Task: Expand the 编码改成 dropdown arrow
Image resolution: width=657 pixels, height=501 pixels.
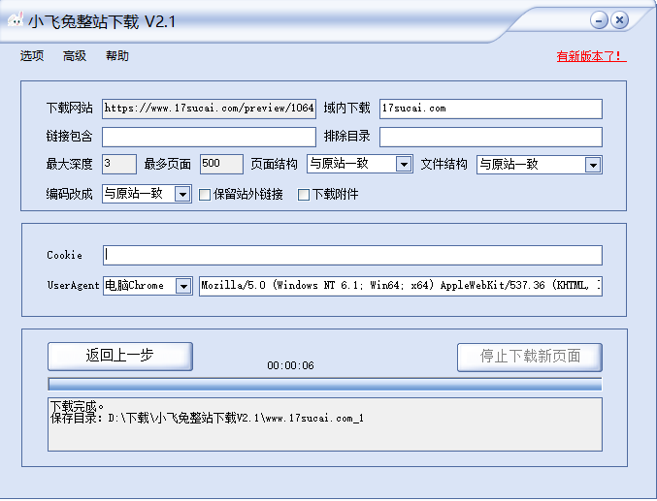Action: (182, 194)
